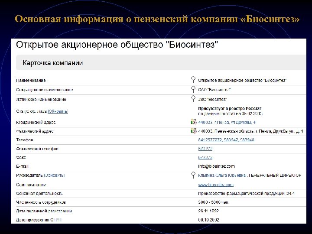Open director link Клыпина Ольга Юрьевна
The height and width of the screenshot is (234, 312).
(x=222, y=175)
